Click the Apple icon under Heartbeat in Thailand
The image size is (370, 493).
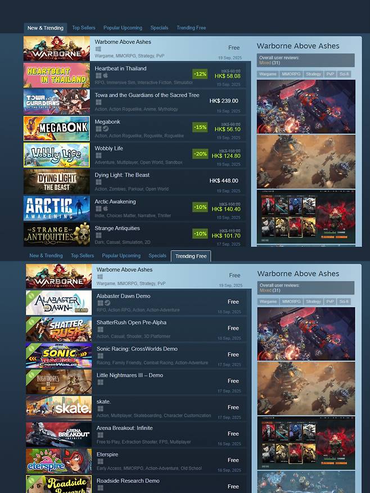(105, 75)
